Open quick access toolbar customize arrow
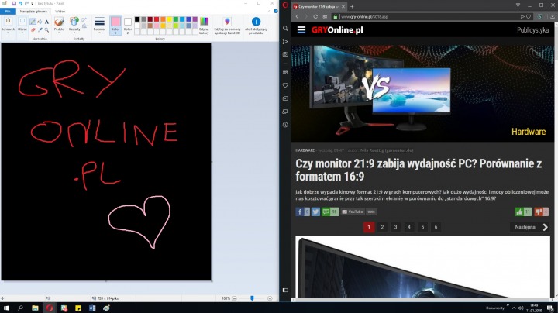The image size is (558, 313). point(32,4)
